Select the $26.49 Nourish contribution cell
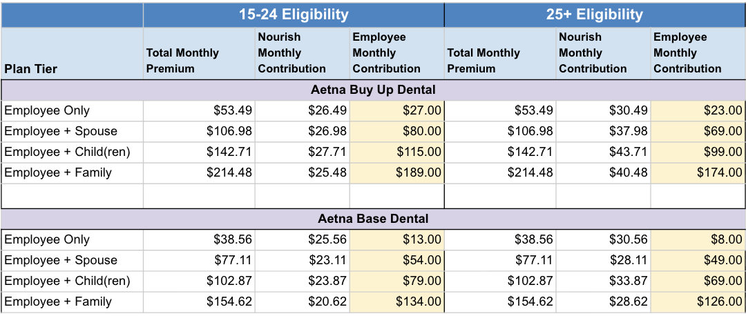This screenshot has height=316, width=746. pos(302,110)
